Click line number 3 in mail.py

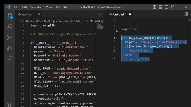(x=24, y=34)
